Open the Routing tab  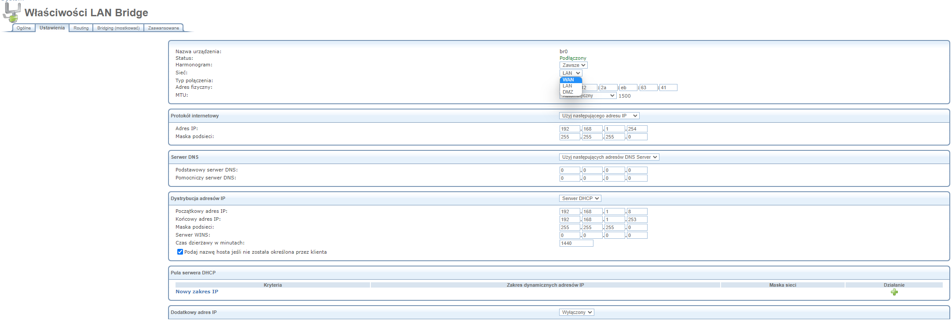click(x=81, y=28)
